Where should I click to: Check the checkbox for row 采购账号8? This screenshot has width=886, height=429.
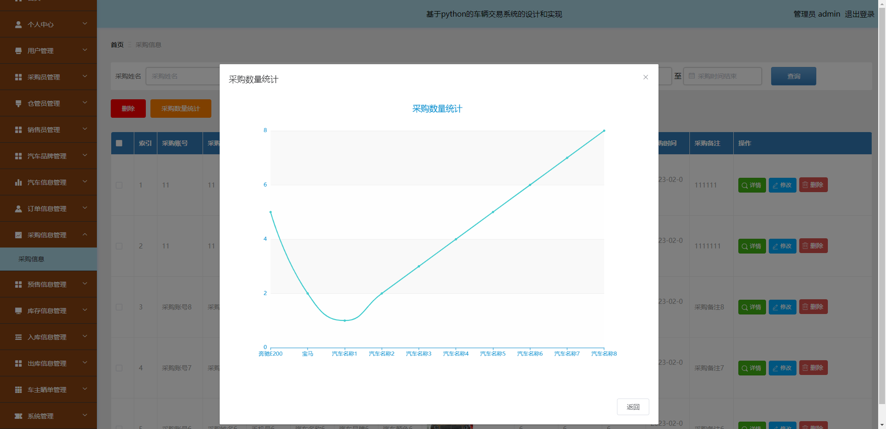tap(119, 307)
